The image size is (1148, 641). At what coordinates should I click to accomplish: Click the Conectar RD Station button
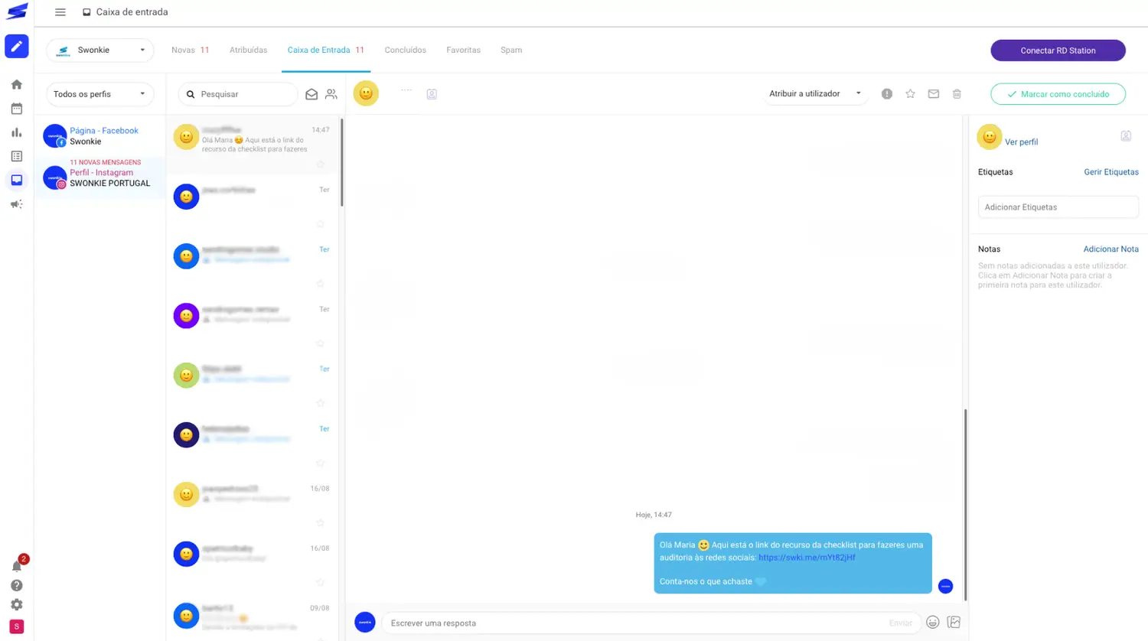pos(1058,50)
